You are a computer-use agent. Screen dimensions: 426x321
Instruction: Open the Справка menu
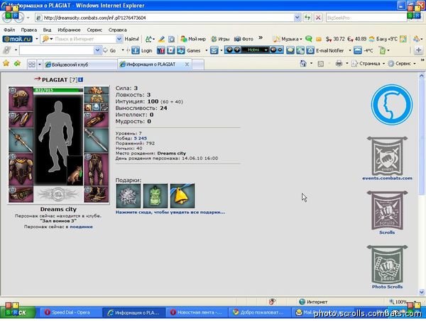(117, 30)
